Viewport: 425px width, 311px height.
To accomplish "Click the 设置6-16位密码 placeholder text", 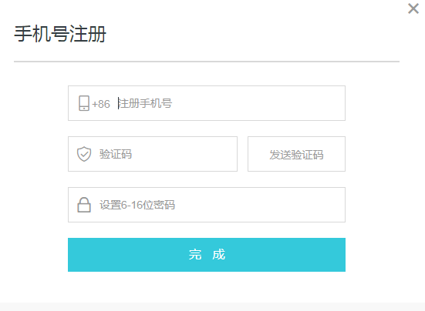I will [137, 205].
